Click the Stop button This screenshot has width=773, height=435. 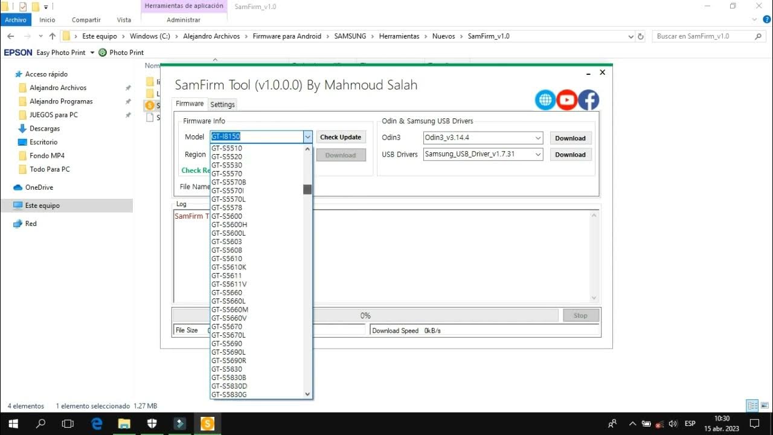tap(580, 315)
